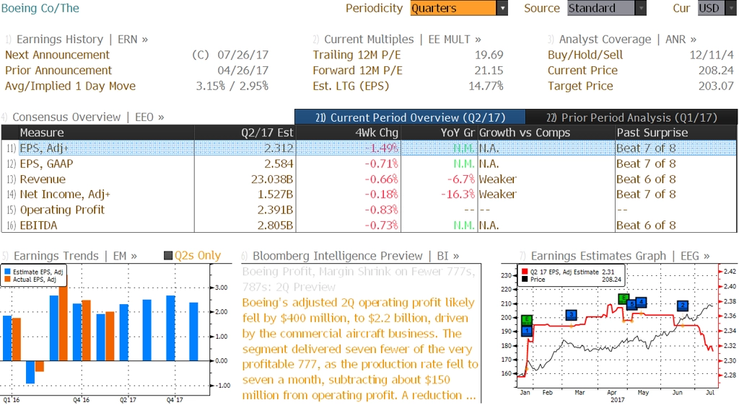Click the Boeing Co/The security name
The image size is (739, 405).
[x=40, y=9]
